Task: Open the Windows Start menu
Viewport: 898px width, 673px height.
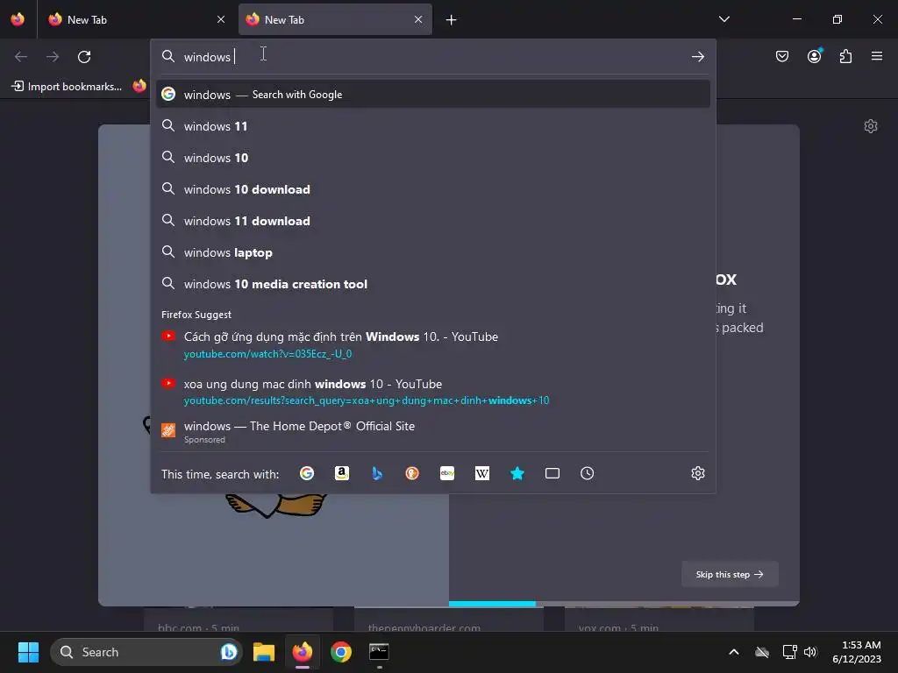Action: [x=28, y=652]
